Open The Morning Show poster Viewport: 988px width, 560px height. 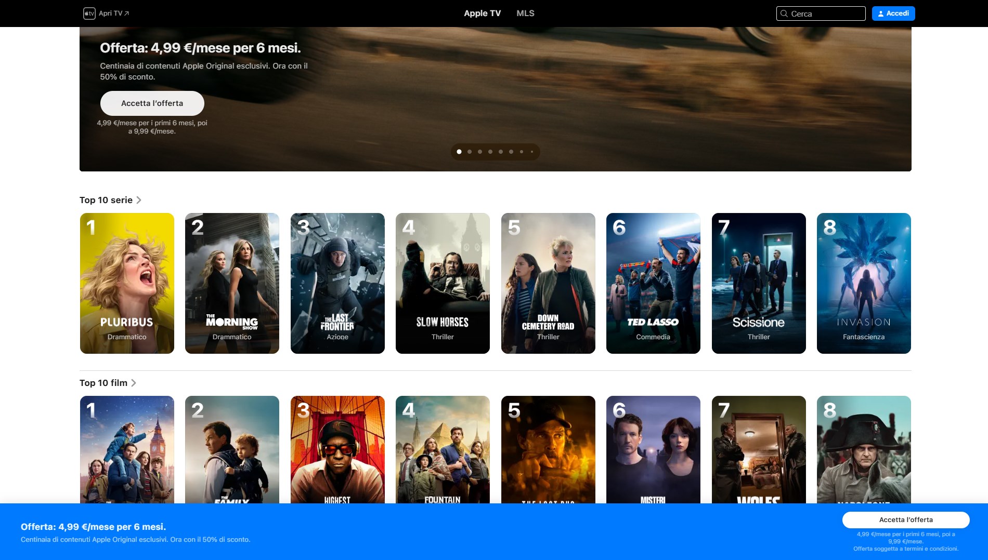[232, 283]
